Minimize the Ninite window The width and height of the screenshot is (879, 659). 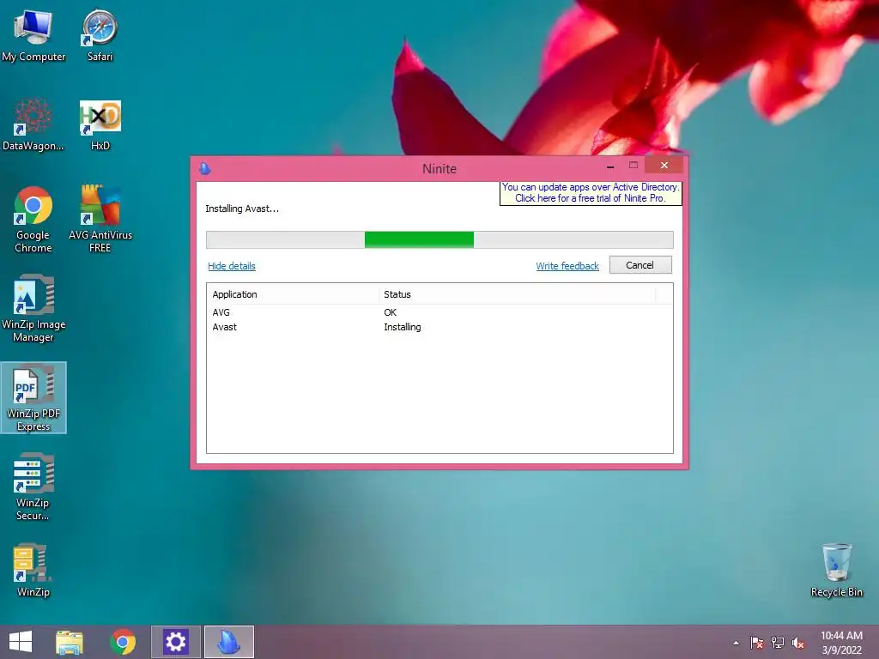coord(610,166)
